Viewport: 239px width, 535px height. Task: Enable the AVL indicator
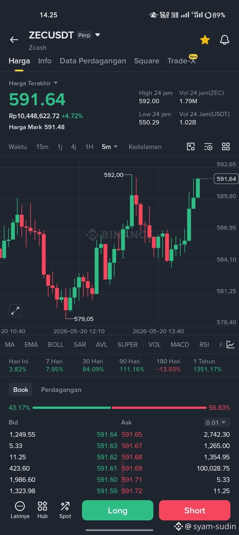click(102, 344)
